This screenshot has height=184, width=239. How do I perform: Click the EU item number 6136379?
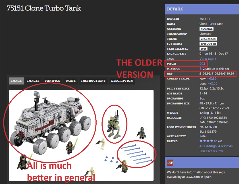[x=208, y=132]
